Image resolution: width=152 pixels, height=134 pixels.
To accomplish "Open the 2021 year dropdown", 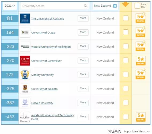I will [10, 6].
